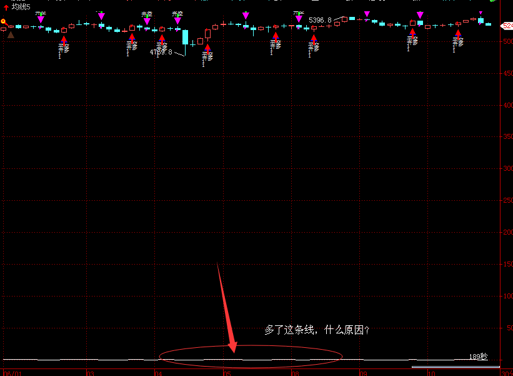Select the rightmost cyan candle
This screenshot has height=376, width=513.
coord(488,24)
